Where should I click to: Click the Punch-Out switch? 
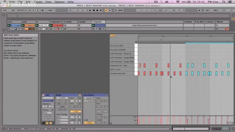point(166,10)
